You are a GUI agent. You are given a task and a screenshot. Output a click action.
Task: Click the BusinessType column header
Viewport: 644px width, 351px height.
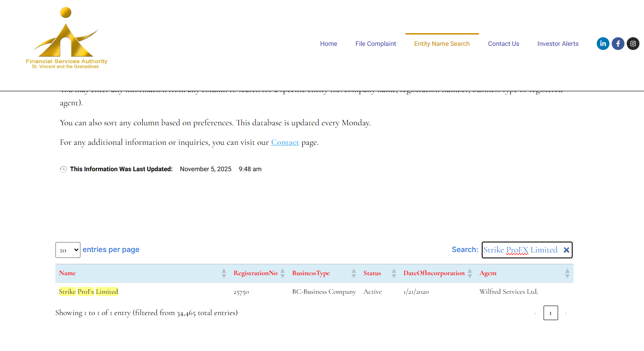(x=324, y=273)
